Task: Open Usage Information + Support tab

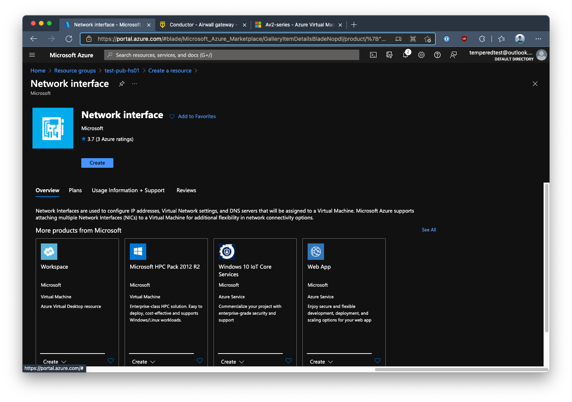Action: [x=128, y=191]
